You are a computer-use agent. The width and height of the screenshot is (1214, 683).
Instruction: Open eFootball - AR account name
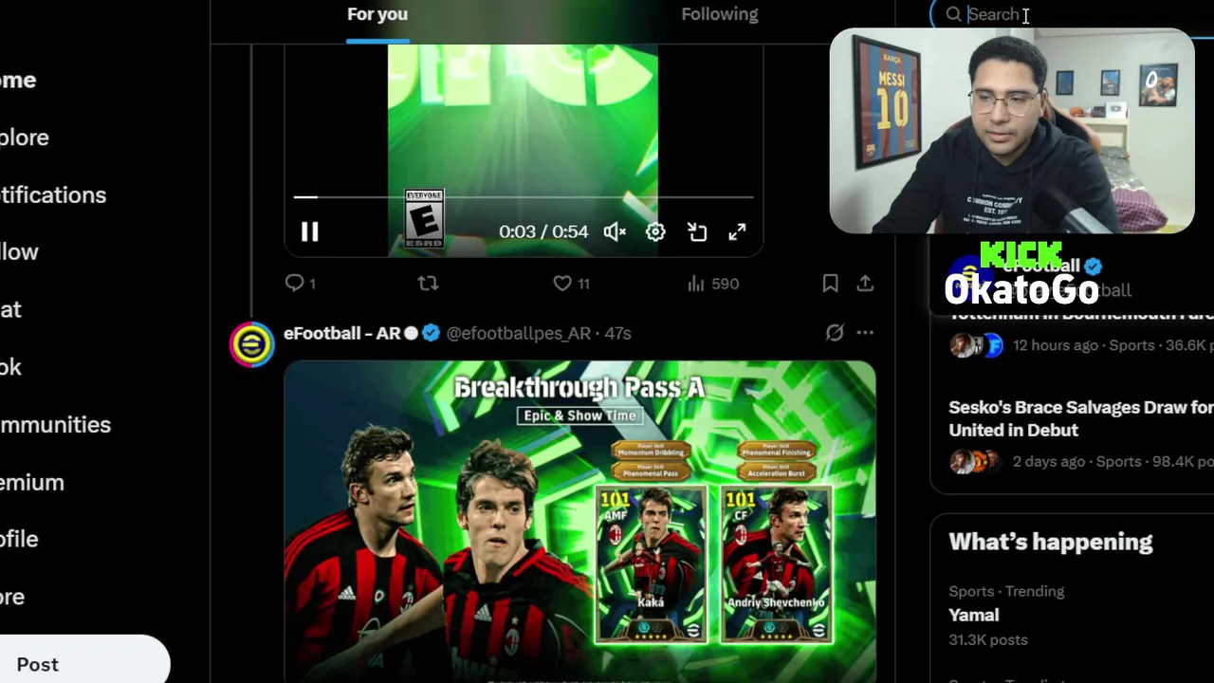[x=341, y=333]
